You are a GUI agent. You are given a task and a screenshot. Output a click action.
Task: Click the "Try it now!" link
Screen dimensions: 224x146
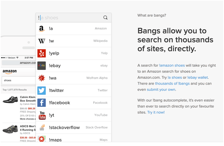[156, 112]
